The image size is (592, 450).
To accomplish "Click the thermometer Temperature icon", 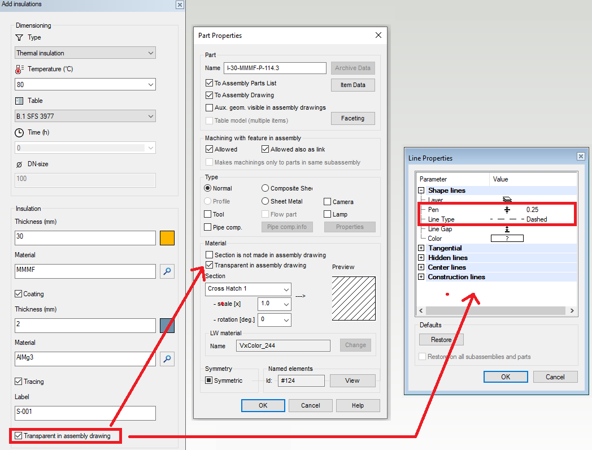I will (19, 69).
